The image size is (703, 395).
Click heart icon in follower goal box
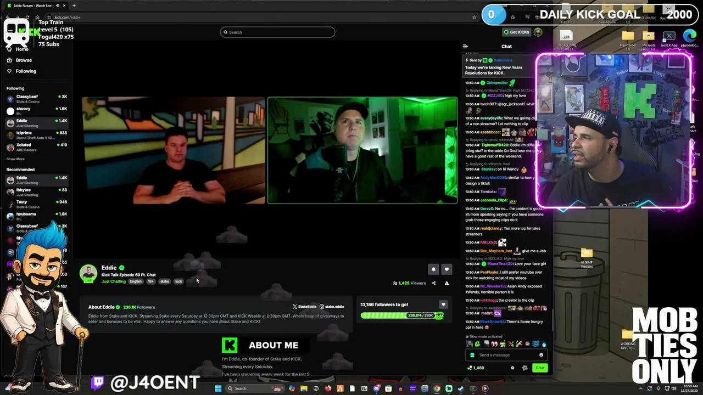[443, 304]
